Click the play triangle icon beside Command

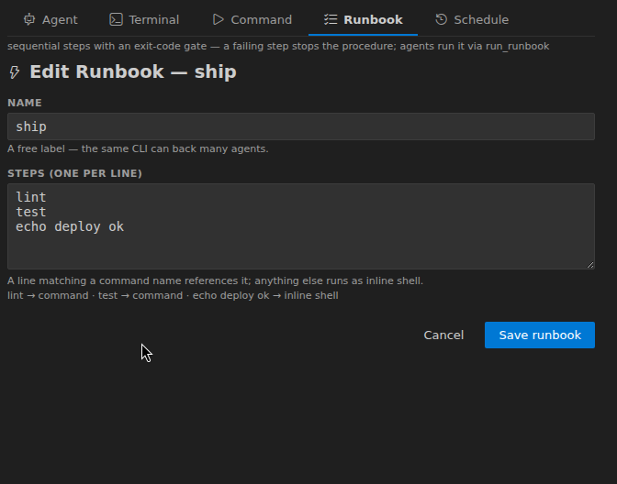click(x=219, y=19)
